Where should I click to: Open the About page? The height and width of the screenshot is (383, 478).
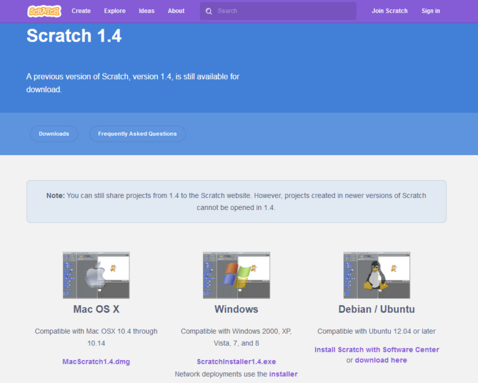(176, 11)
